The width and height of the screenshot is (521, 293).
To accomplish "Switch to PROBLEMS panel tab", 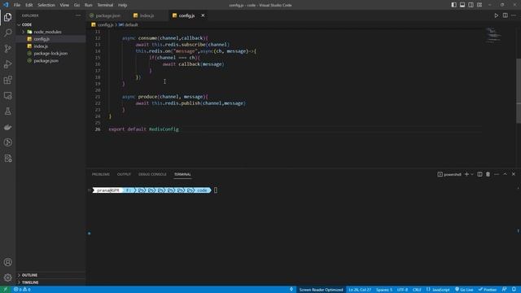I will pyautogui.click(x=101, y=174).
